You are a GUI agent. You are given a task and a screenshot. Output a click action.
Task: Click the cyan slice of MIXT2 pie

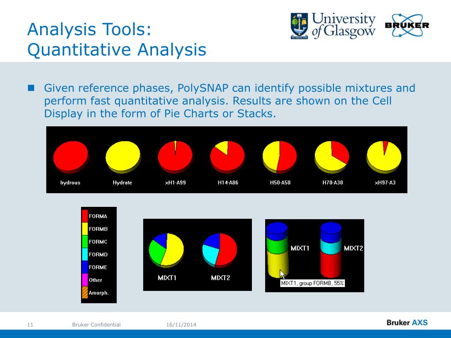pyautogui.click(x=211, y=254)
